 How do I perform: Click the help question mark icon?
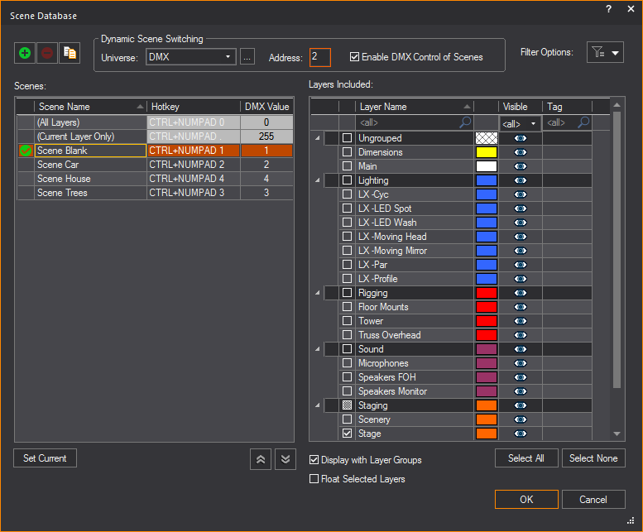point(608,9)
